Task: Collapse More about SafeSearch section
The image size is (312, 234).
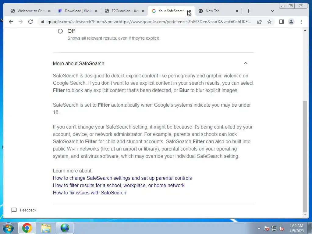Action: coord(246,63)
